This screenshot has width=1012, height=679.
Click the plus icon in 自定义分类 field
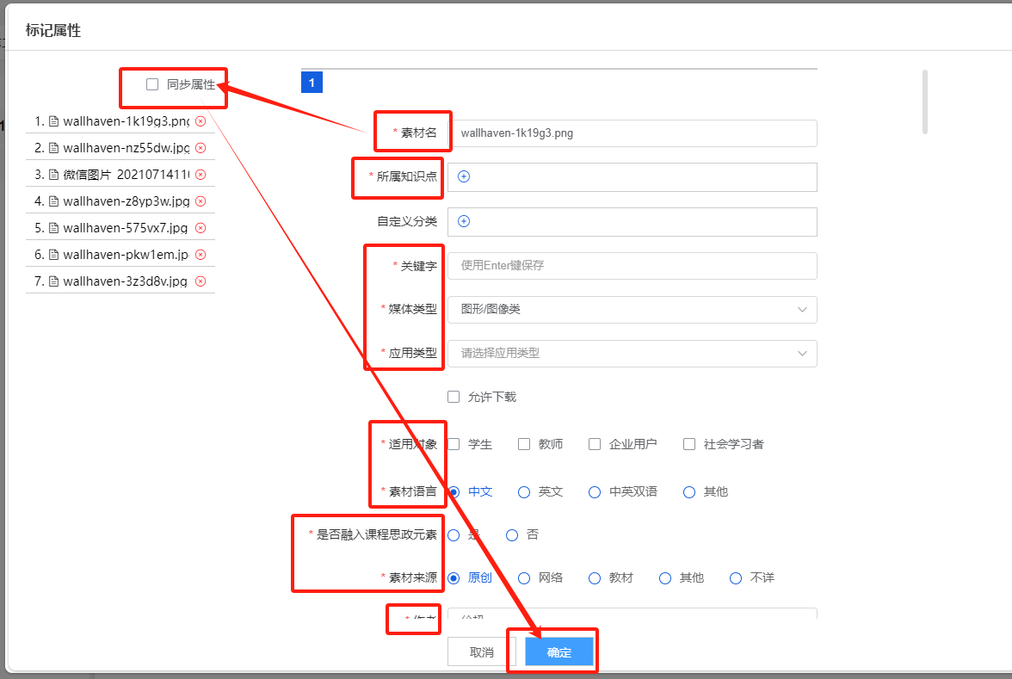point(464,221)
